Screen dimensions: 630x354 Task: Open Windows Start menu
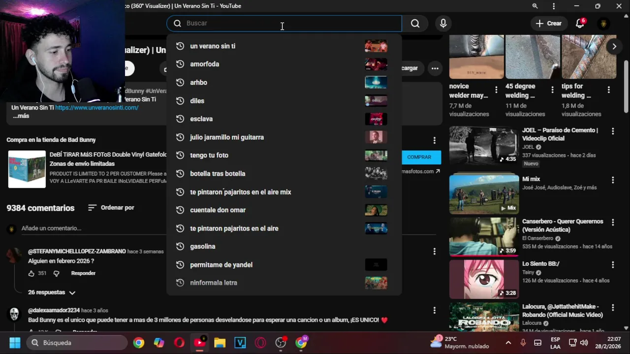(x=14, y=343)
